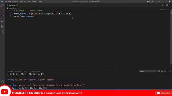
Task: Open the Testing flask view
Action: (2, 31)
